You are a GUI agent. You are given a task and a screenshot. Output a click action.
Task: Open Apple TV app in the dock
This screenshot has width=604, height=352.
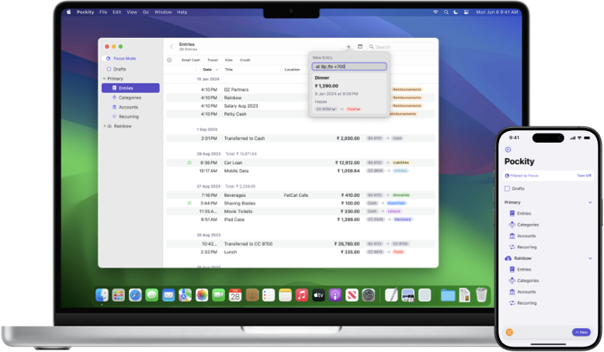click(x=318, y=295)
